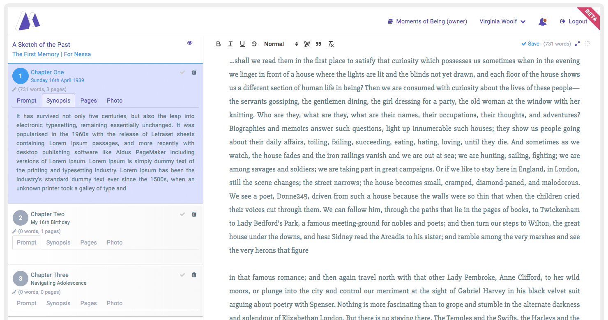Clear text formatting
Screen dimensions: 608x320
[331, 44]
